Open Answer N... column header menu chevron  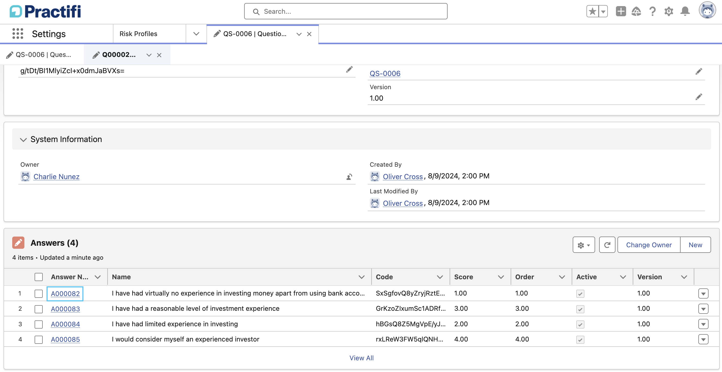[98, 277]
